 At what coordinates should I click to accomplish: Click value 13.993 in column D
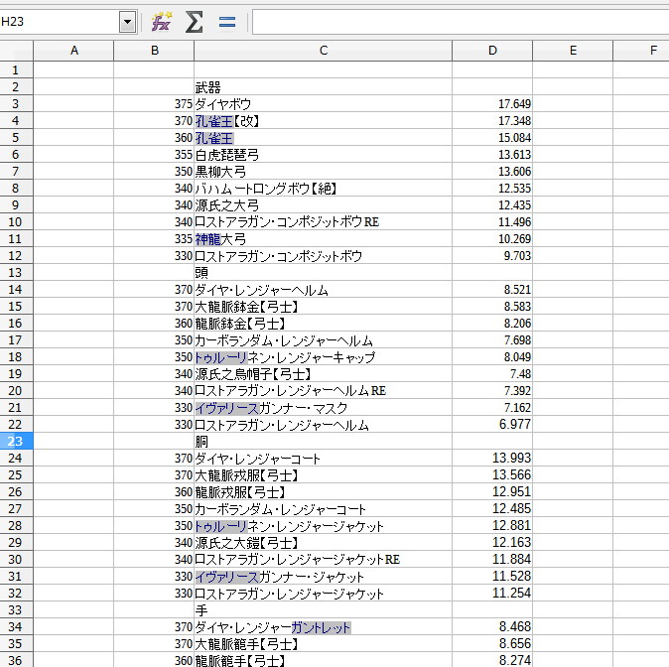coord(511,458)
